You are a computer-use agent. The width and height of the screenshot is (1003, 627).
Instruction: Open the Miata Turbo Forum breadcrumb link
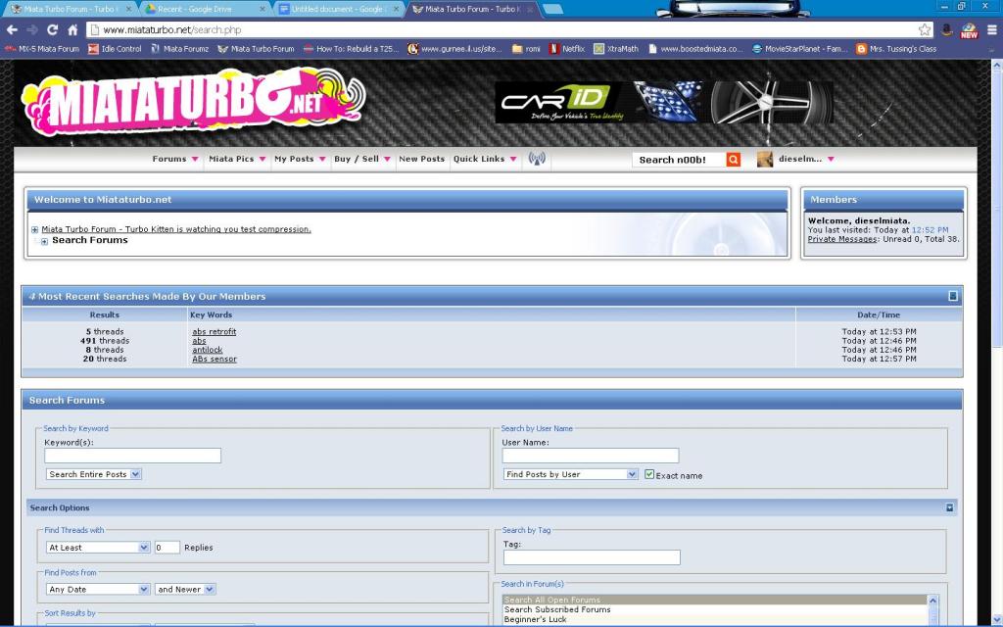click(176, 229)
